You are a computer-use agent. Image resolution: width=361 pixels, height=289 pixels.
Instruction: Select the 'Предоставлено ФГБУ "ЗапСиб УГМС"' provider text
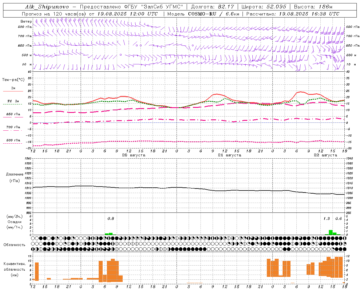131,7
